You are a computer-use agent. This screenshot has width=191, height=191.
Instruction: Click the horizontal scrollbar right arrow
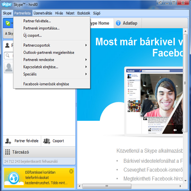pyautogui.click(x=180, y=186)
